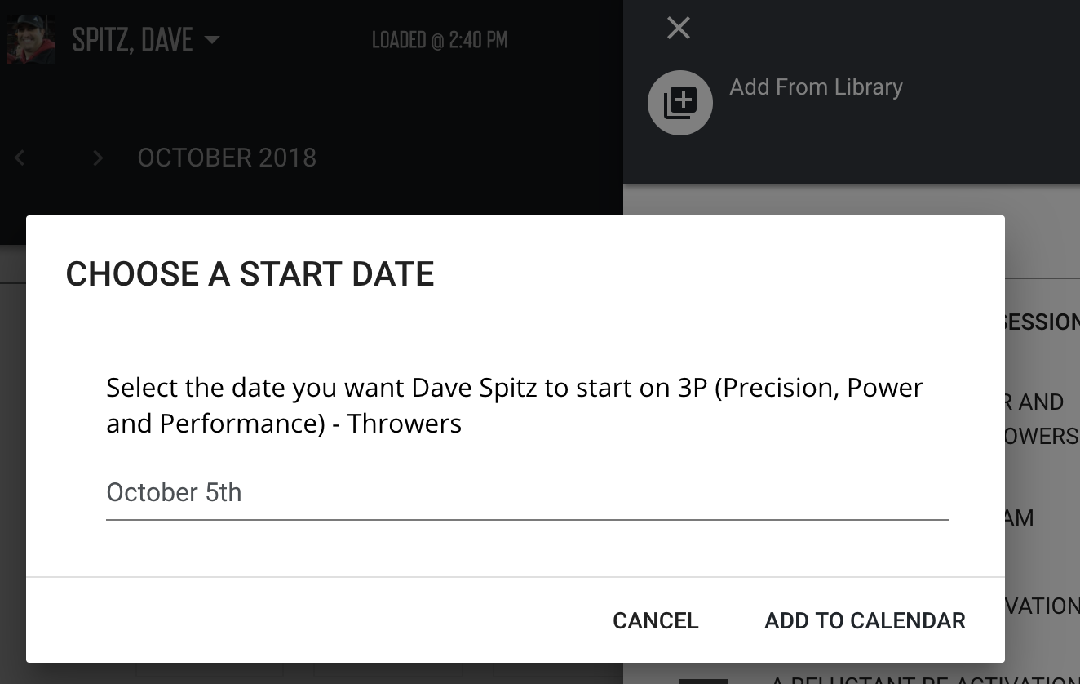Click Dave Spitz's profile photo
1080x684 pixels.
pos(31,38)
